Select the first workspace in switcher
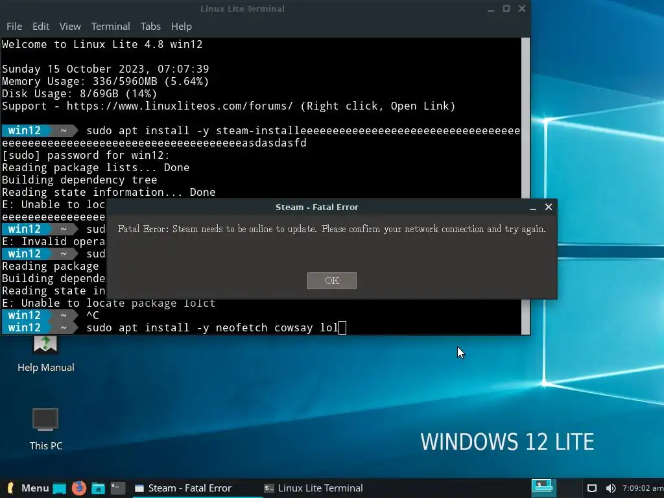This screenshot has width=664, height=498. point(543,488)
